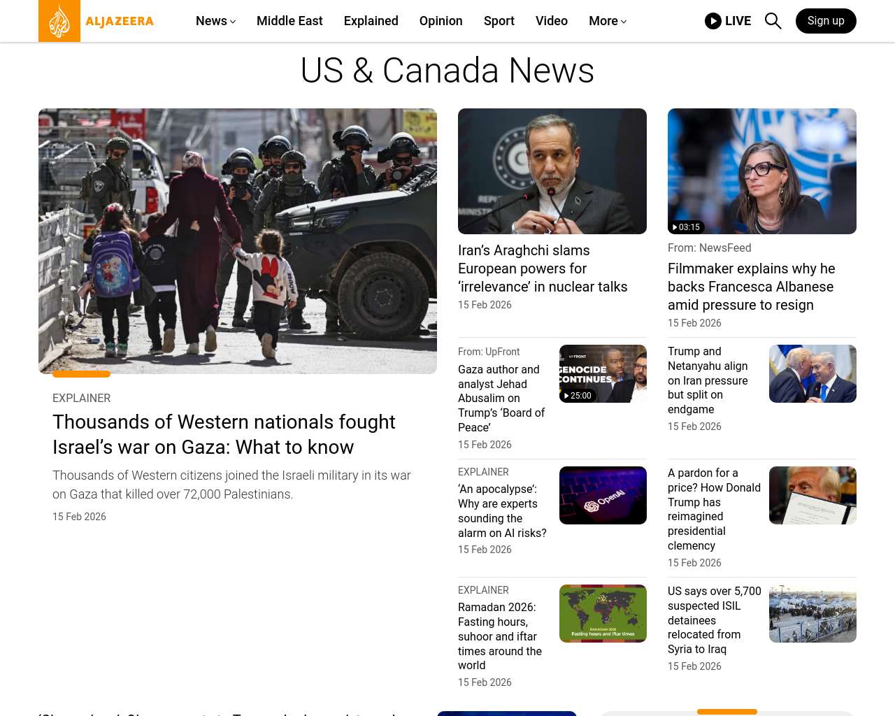The image size is (895, 716).
Task: Open the Explained menu item
Action: (371, 21)
